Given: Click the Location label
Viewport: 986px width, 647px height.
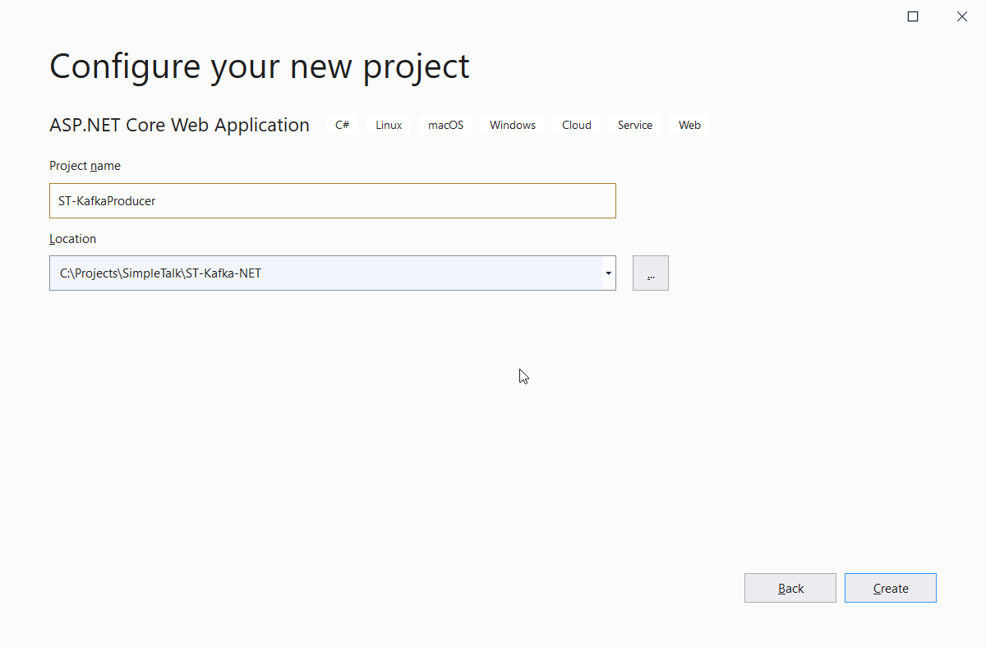Looking at the screenshot, I should click(x=72, y=239).
